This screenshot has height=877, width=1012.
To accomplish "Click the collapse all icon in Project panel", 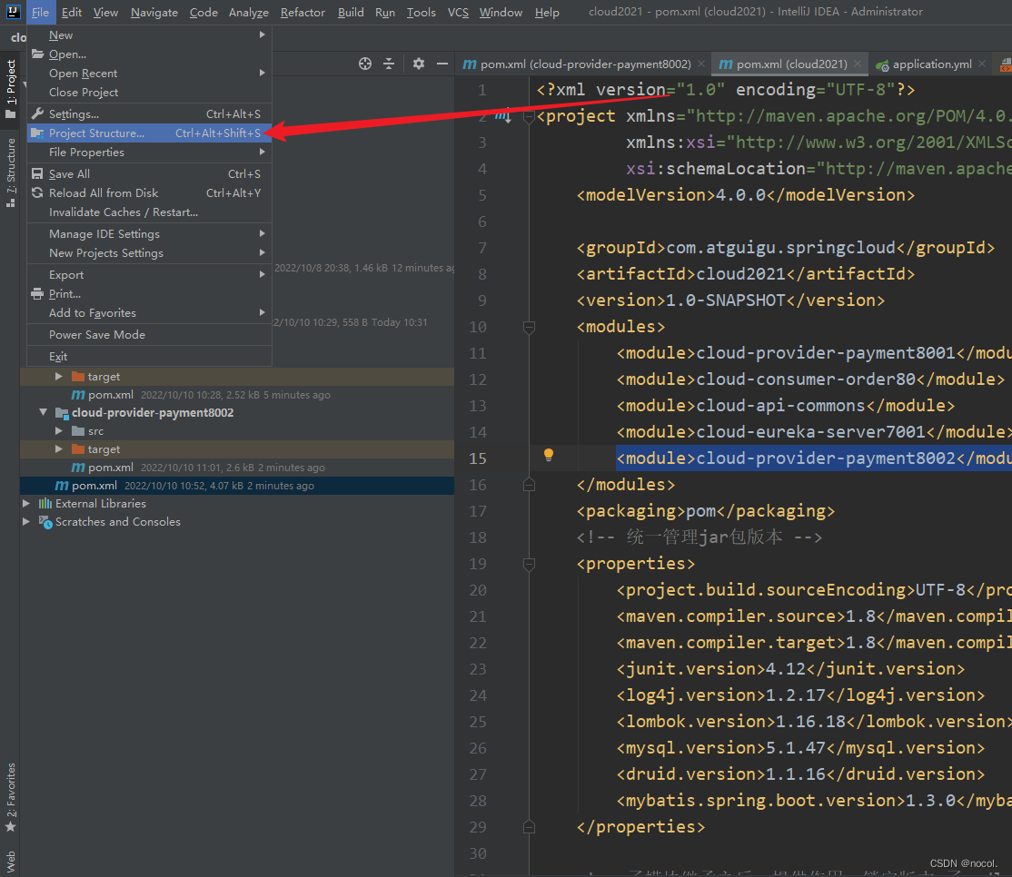I will 389,64.
